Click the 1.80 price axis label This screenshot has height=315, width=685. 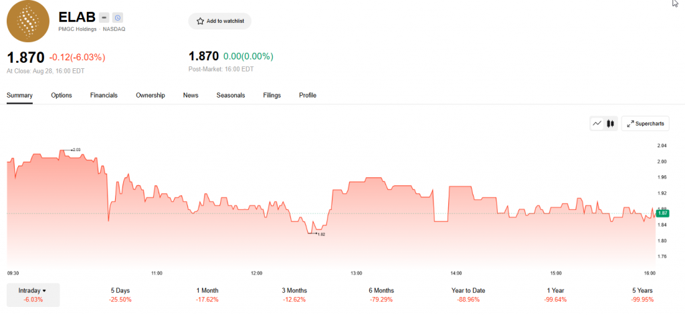coord(662,241)
